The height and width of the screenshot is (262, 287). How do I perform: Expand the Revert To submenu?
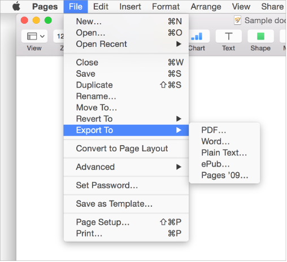point(126,119)
